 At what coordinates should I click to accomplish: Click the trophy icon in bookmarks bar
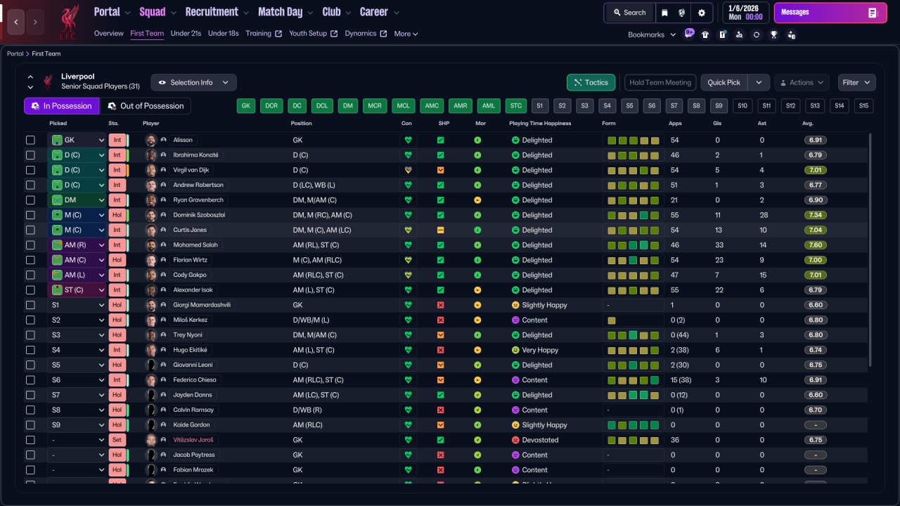(x=773, y=34)
